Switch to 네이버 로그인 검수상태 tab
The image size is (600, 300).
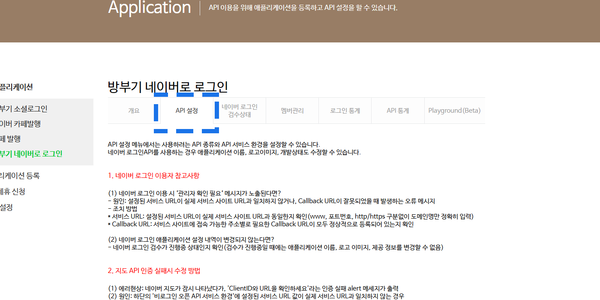coord(240,111)
